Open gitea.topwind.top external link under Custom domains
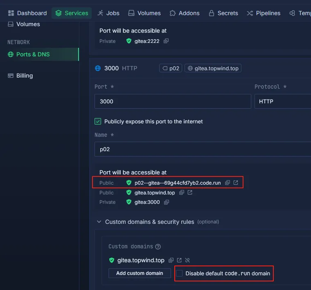 click(x=179, y=260)
